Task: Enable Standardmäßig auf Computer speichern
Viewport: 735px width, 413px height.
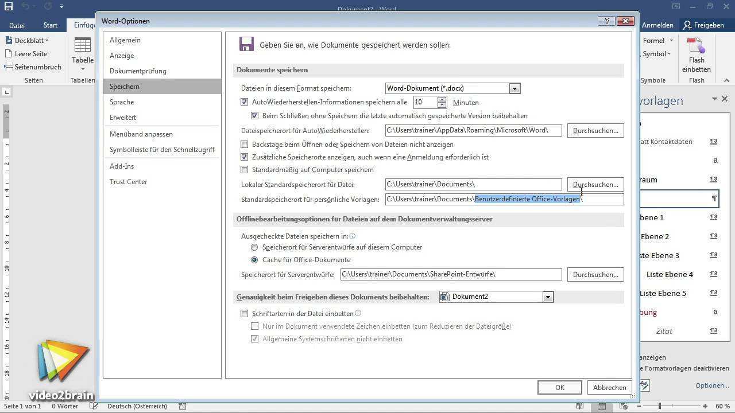Action: coord(245,170)
